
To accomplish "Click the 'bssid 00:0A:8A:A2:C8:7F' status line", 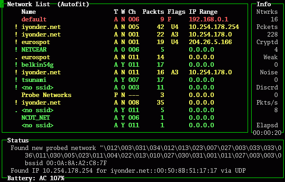I will tap(66, 163).
